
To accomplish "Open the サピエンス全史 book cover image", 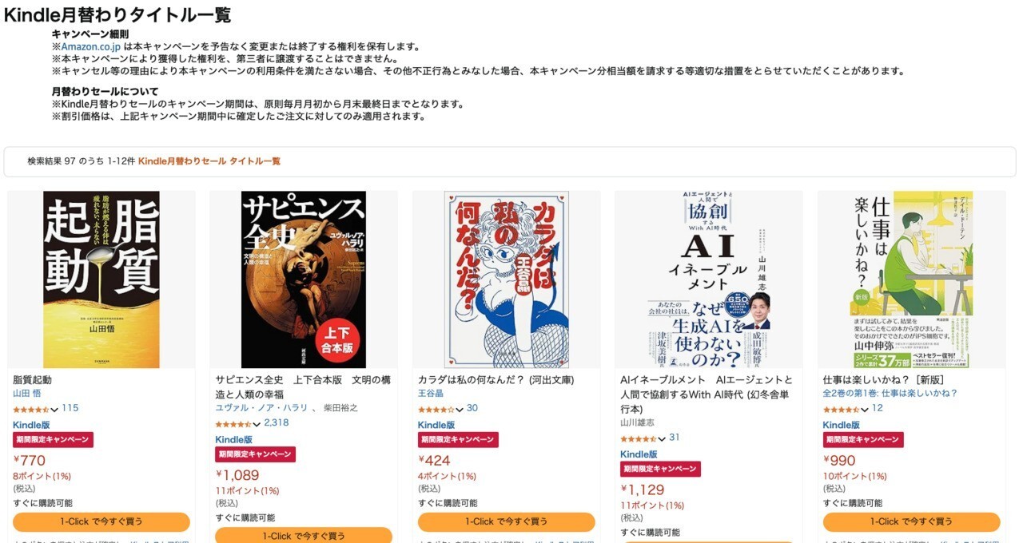I will coord(304,279).
